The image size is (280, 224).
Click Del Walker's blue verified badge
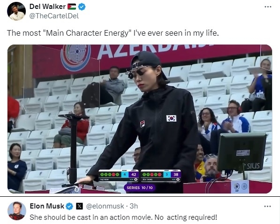click(x=82, y=7)
